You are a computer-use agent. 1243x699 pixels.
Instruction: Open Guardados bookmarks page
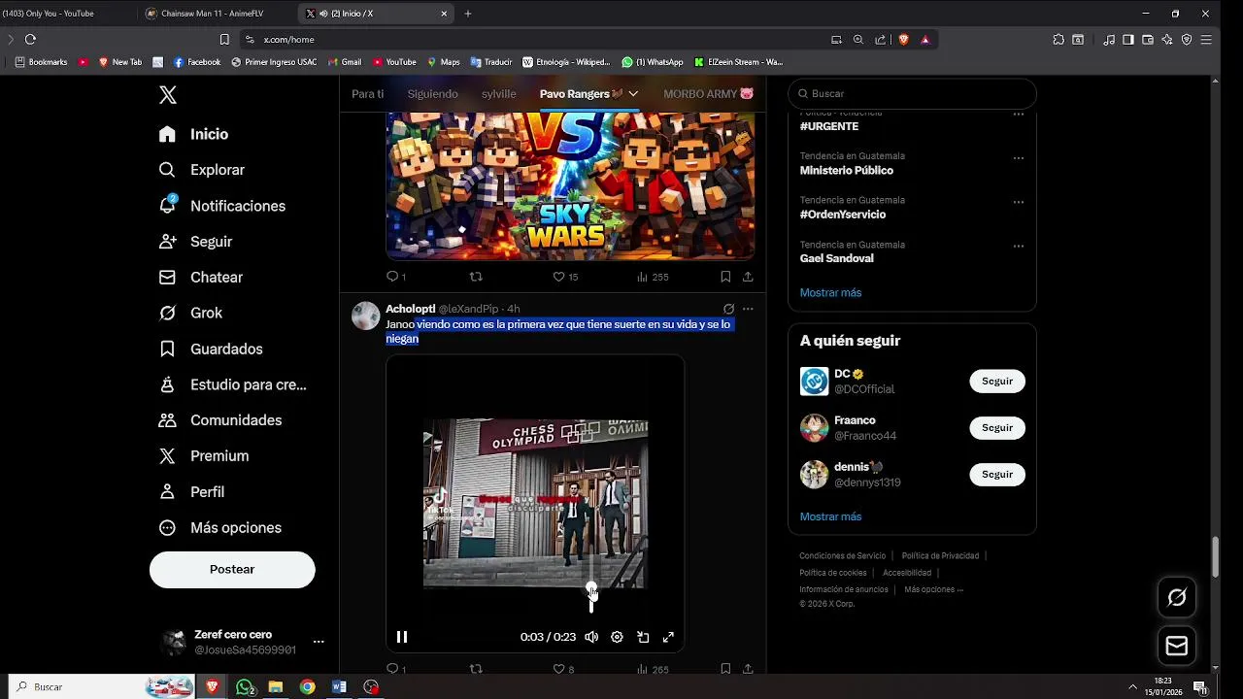pyautogui.click(x=211, y=349)
